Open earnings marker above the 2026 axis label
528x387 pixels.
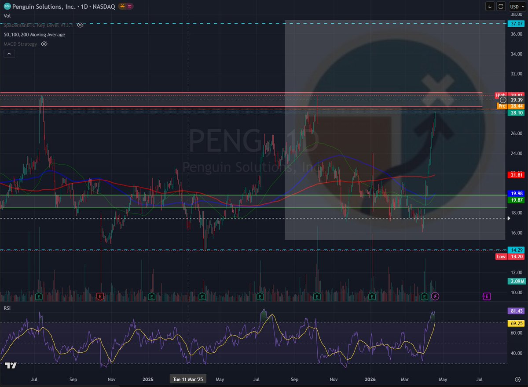372,297
